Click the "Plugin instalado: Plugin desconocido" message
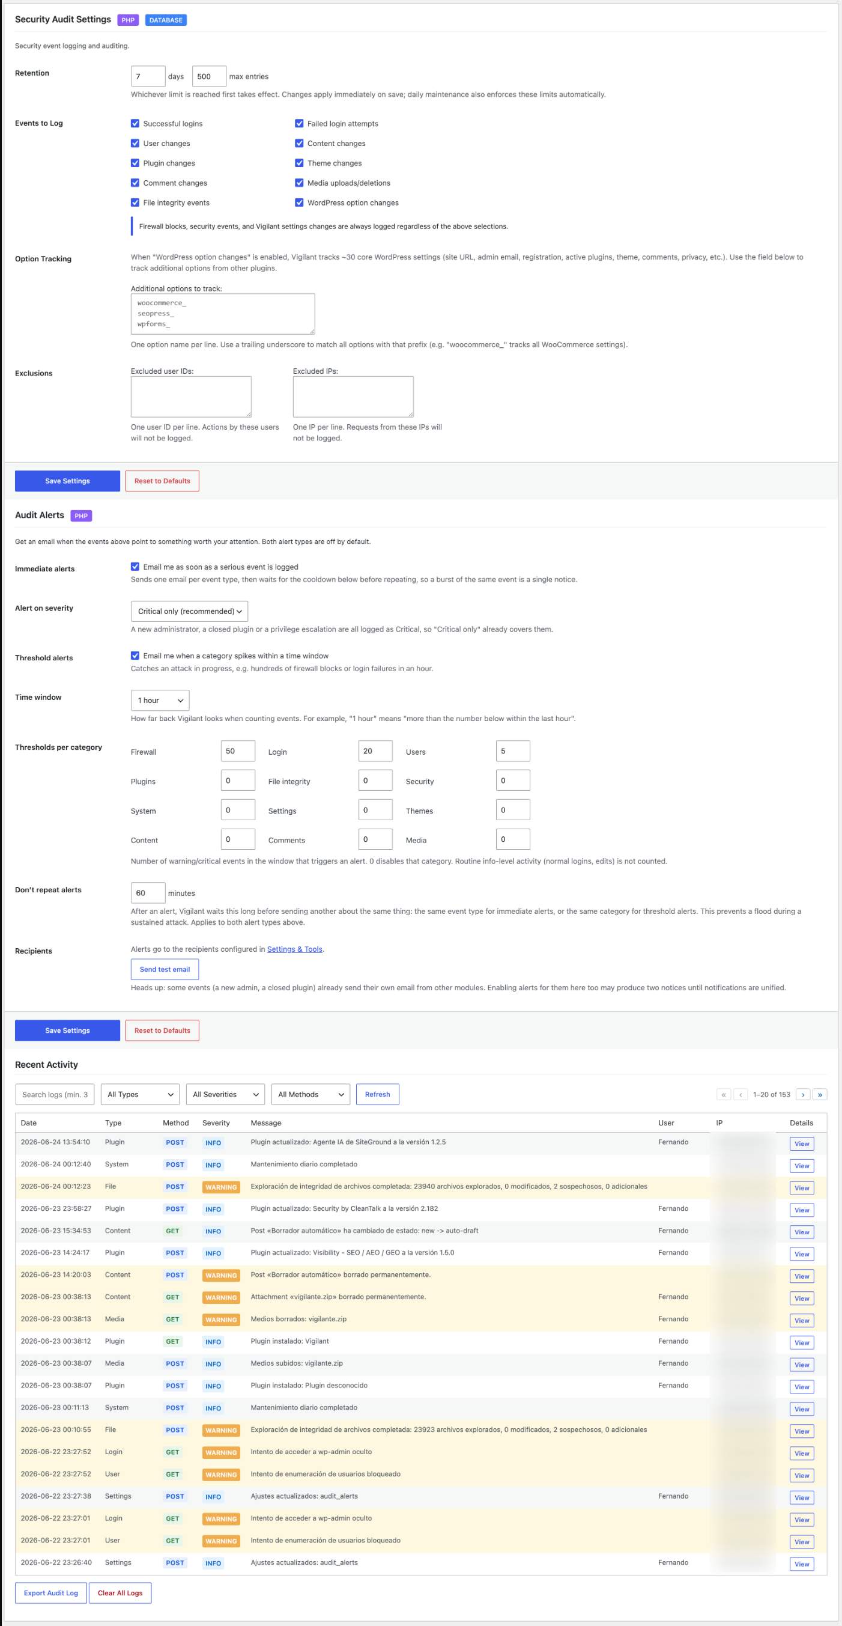Viewport: 842px width, 1626px height. click(309, 1386)
